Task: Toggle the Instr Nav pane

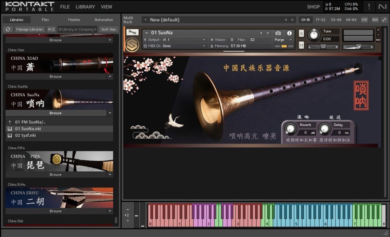Action: pyautogui.click(x=109, y=29)
